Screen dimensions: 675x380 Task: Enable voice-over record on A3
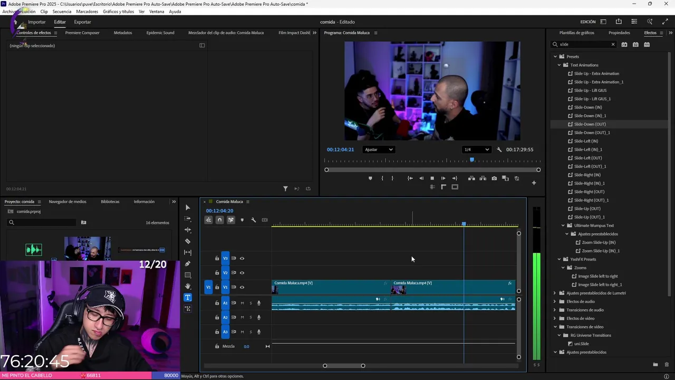click(x=259, y=332)
